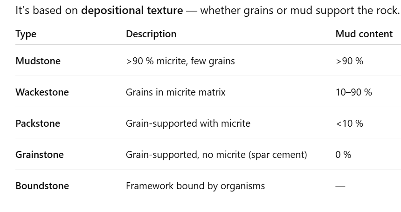Click the "Grain-supported with micrite" description

tap(188, 123)
